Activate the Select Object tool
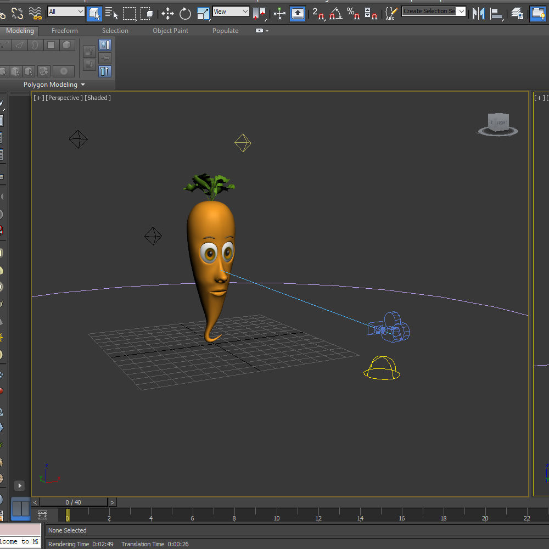 94,14
